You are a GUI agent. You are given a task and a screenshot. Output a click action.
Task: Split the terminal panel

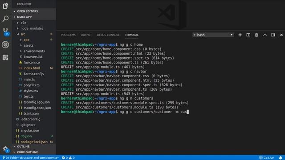click(248, 35)
